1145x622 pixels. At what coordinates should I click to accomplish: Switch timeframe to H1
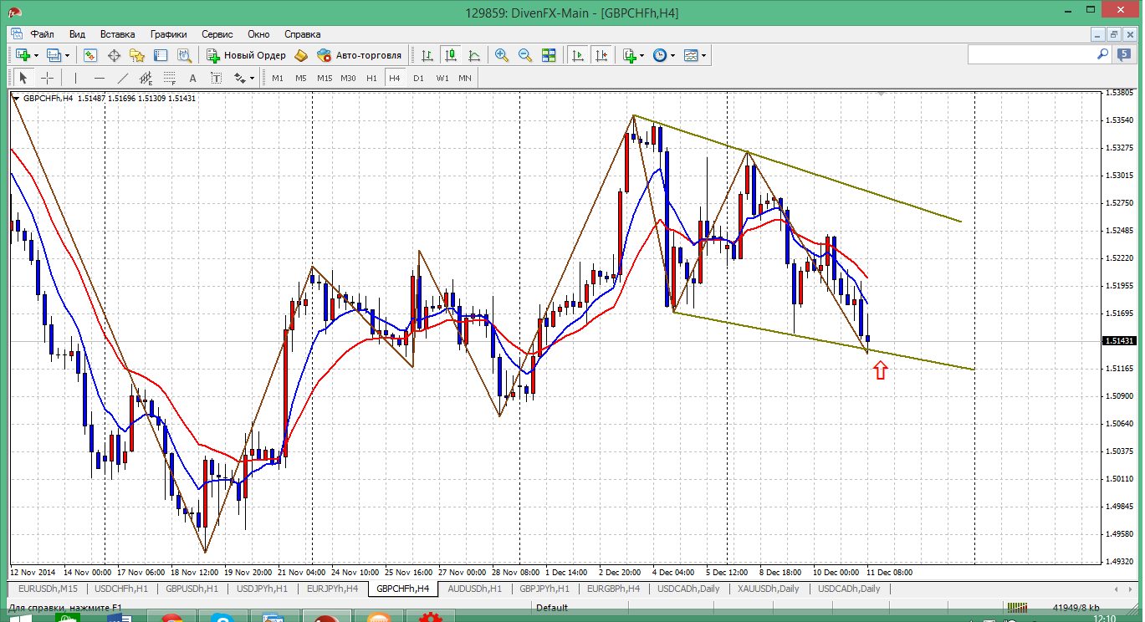pyautogui.click(x=372, y=78)
